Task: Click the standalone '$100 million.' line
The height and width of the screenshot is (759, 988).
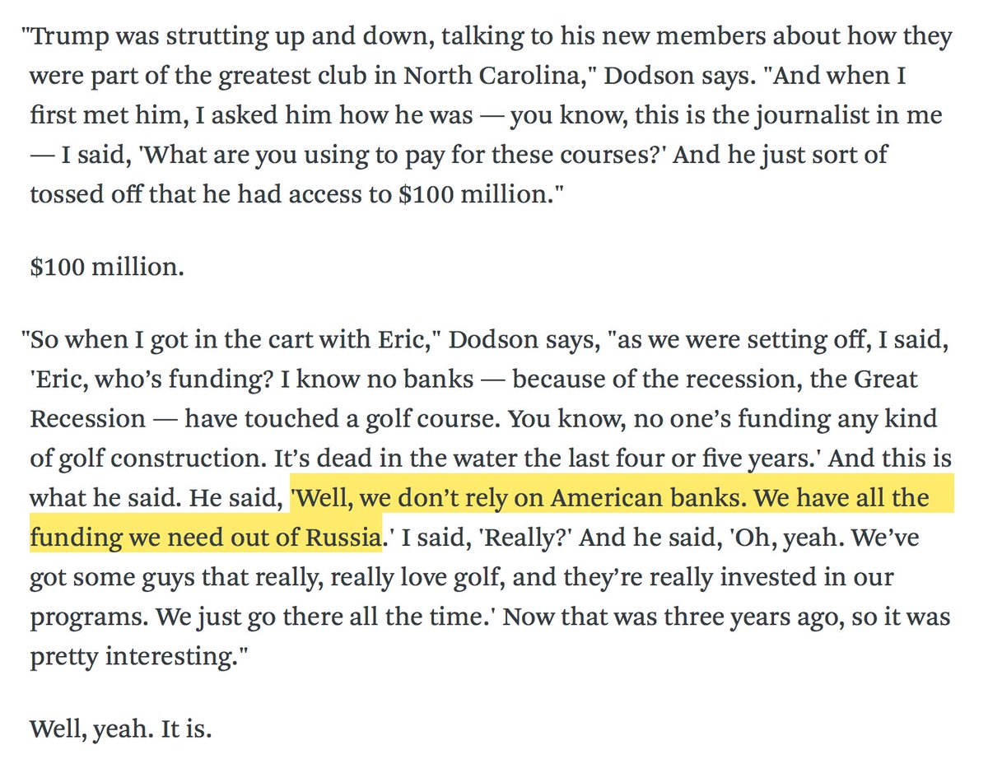Action: click(106, 268)
